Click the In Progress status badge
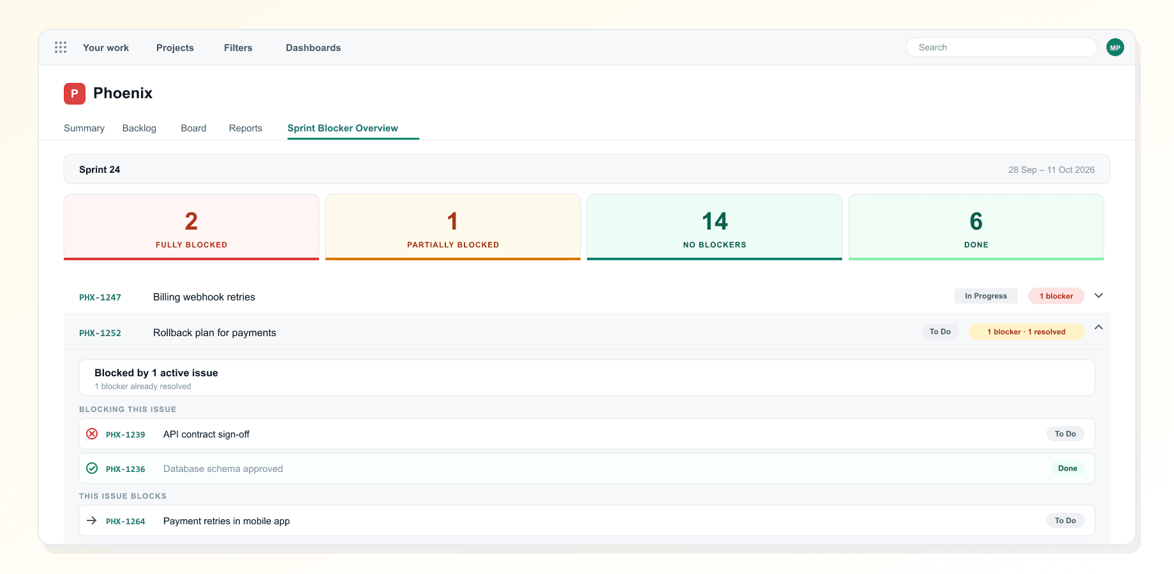Image resolution: width=1174 pixels, height=574 pixels. point(986,296)
